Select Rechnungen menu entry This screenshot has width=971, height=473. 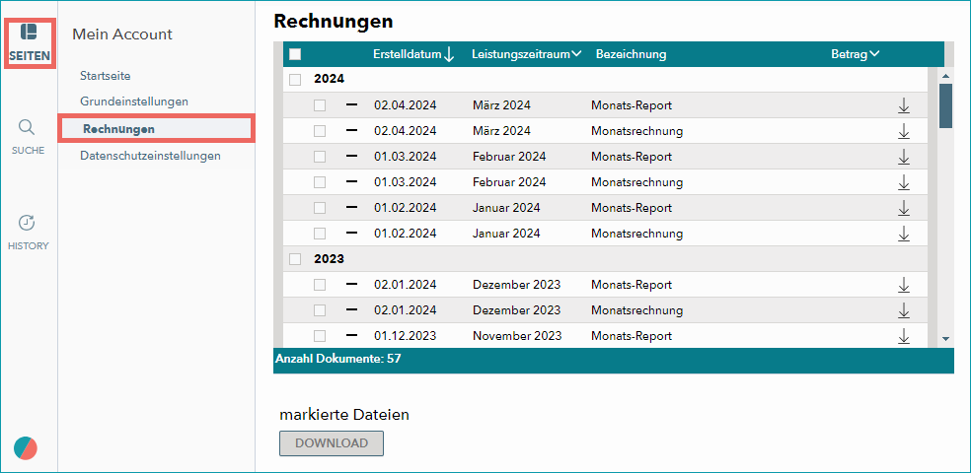point(157,129)
